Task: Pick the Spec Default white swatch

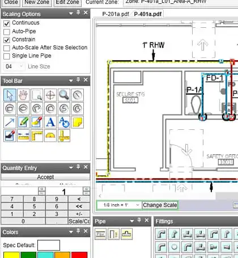Action: tap(49, 246)
